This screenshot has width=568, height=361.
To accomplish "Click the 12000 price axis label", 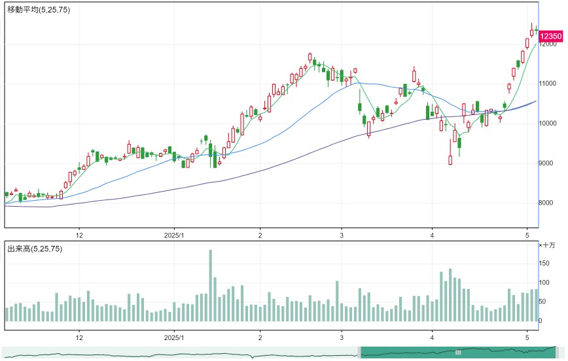I will point(548,44).
